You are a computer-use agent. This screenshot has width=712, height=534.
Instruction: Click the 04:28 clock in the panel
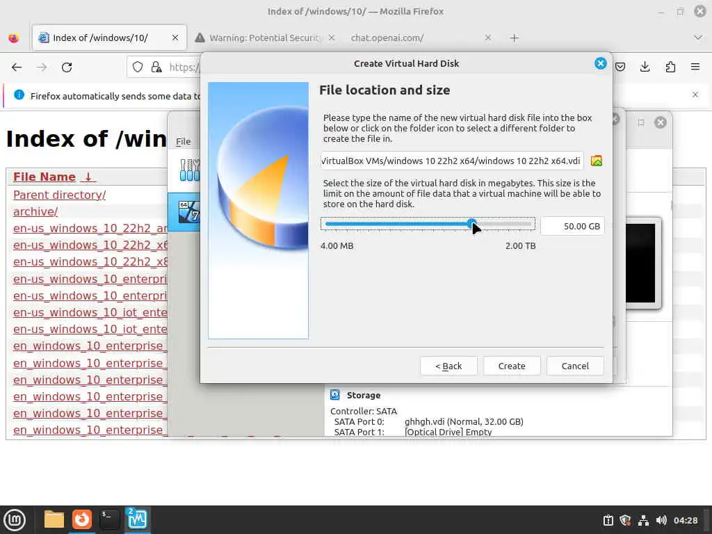686,520
